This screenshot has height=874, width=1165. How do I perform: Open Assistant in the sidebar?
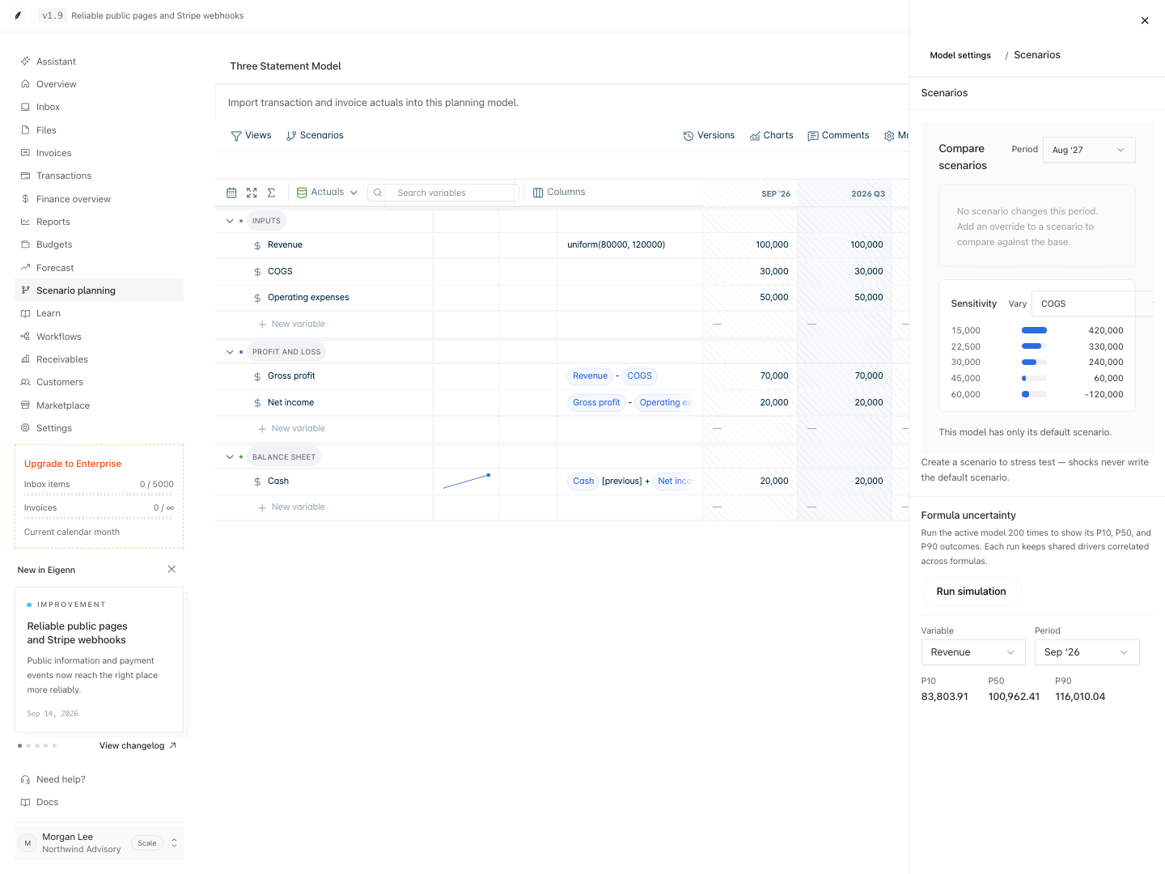click(99, 62)
